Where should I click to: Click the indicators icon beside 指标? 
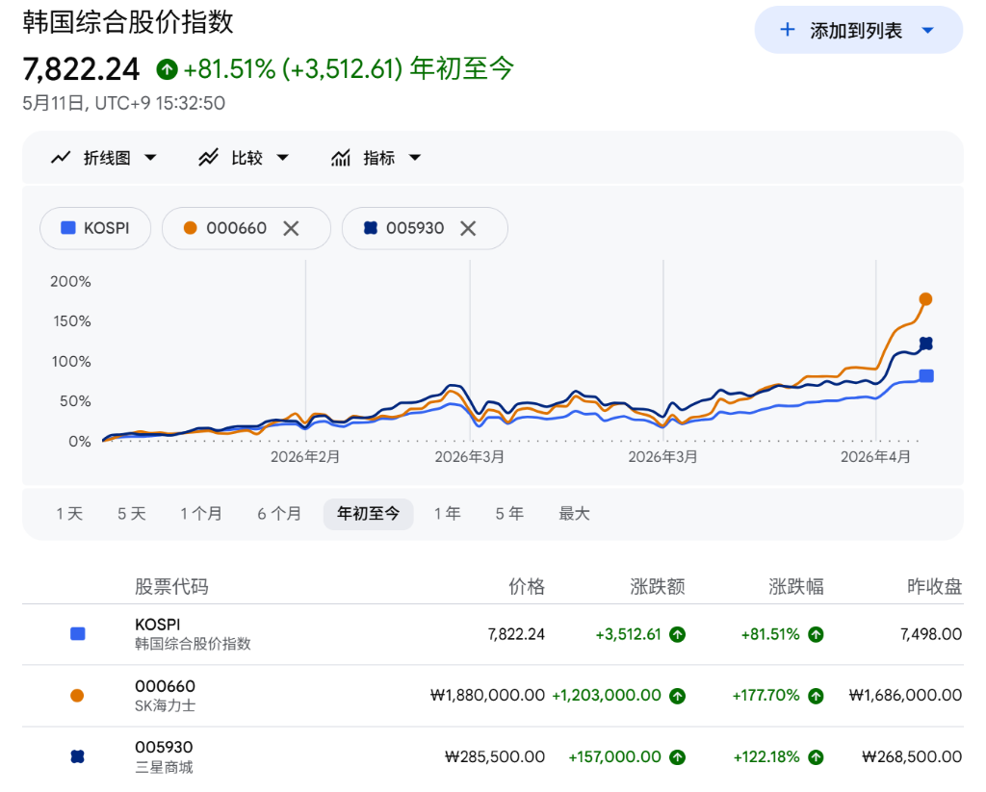click(340, 157)
